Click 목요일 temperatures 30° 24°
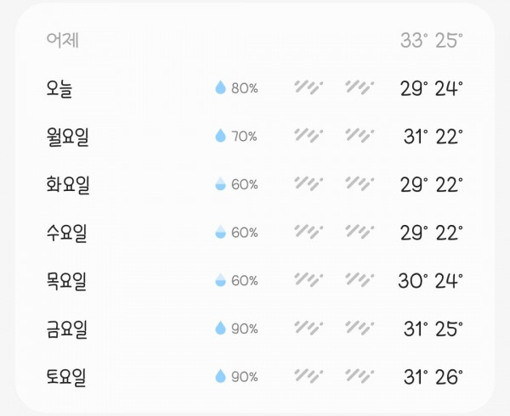 pyautogui.click(x=430, y=280)
